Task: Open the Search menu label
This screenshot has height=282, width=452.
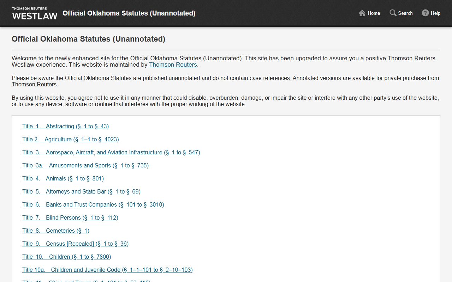Action: (x=405, y=13)
